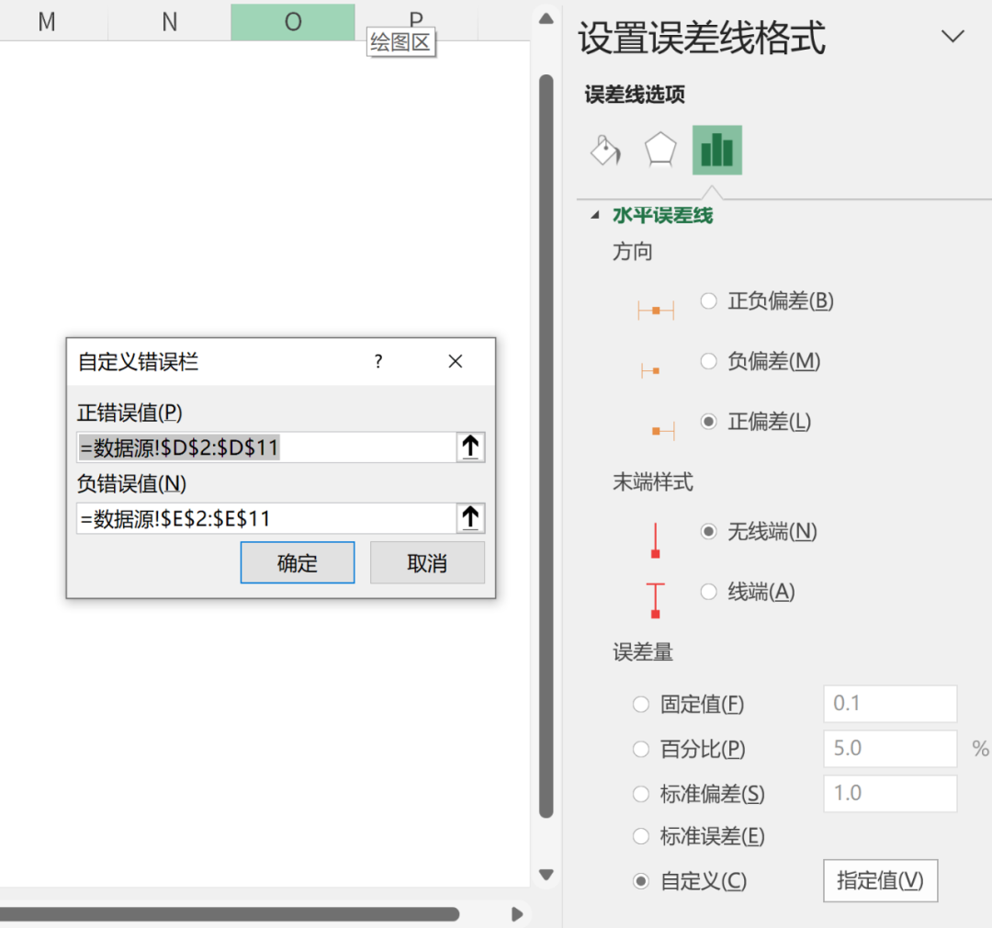Open the 误差线选项 dropdown heading
Image resolution: width=992 pixels, height=928 pixels.
(635, 95)
